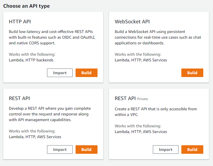Click the REST API title with Private label
This screenshot has width=213, height=166.
(125, 98)
